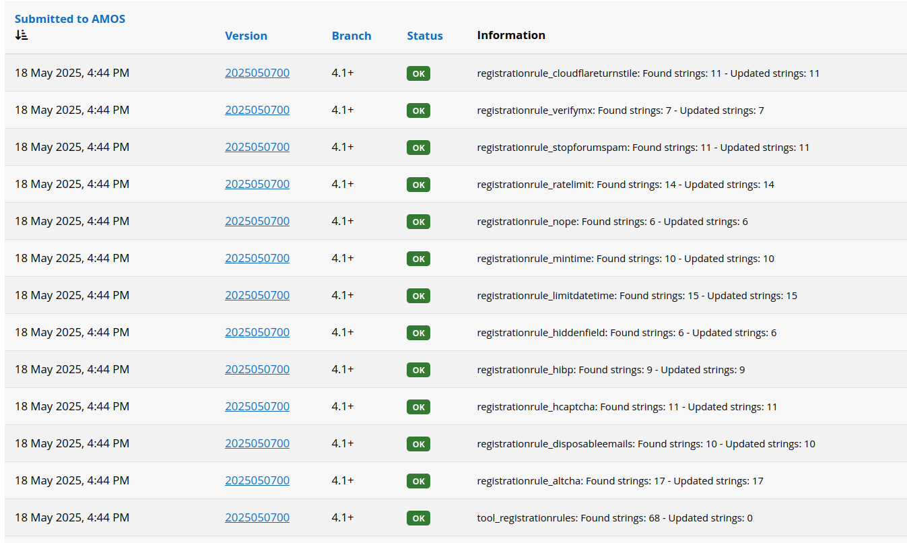This screenshot has height=543, width=907.
Task: Select the Information column heading
Action: point(511,35)
